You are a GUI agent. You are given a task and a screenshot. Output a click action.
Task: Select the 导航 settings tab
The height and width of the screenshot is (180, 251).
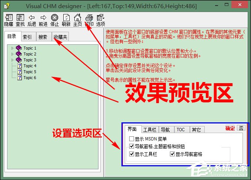pos(166,130)
